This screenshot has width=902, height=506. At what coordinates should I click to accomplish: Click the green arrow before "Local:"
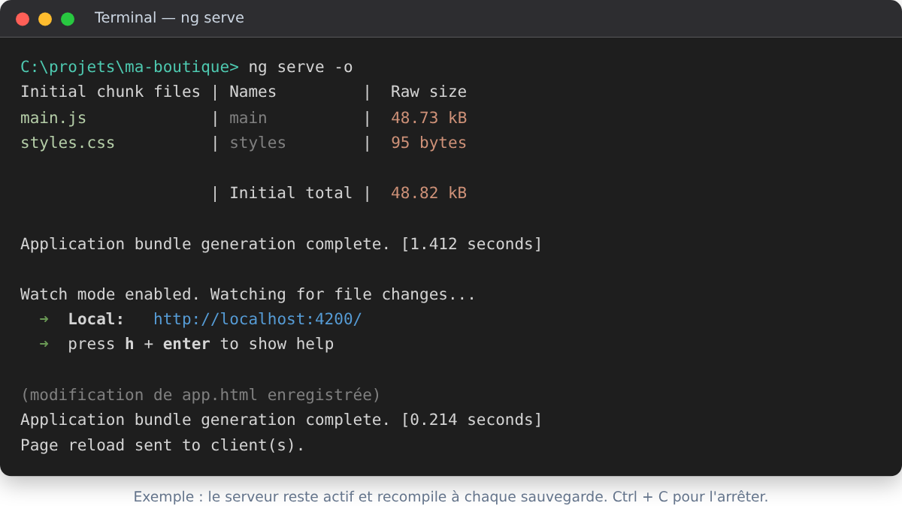(x=44, y=319)
